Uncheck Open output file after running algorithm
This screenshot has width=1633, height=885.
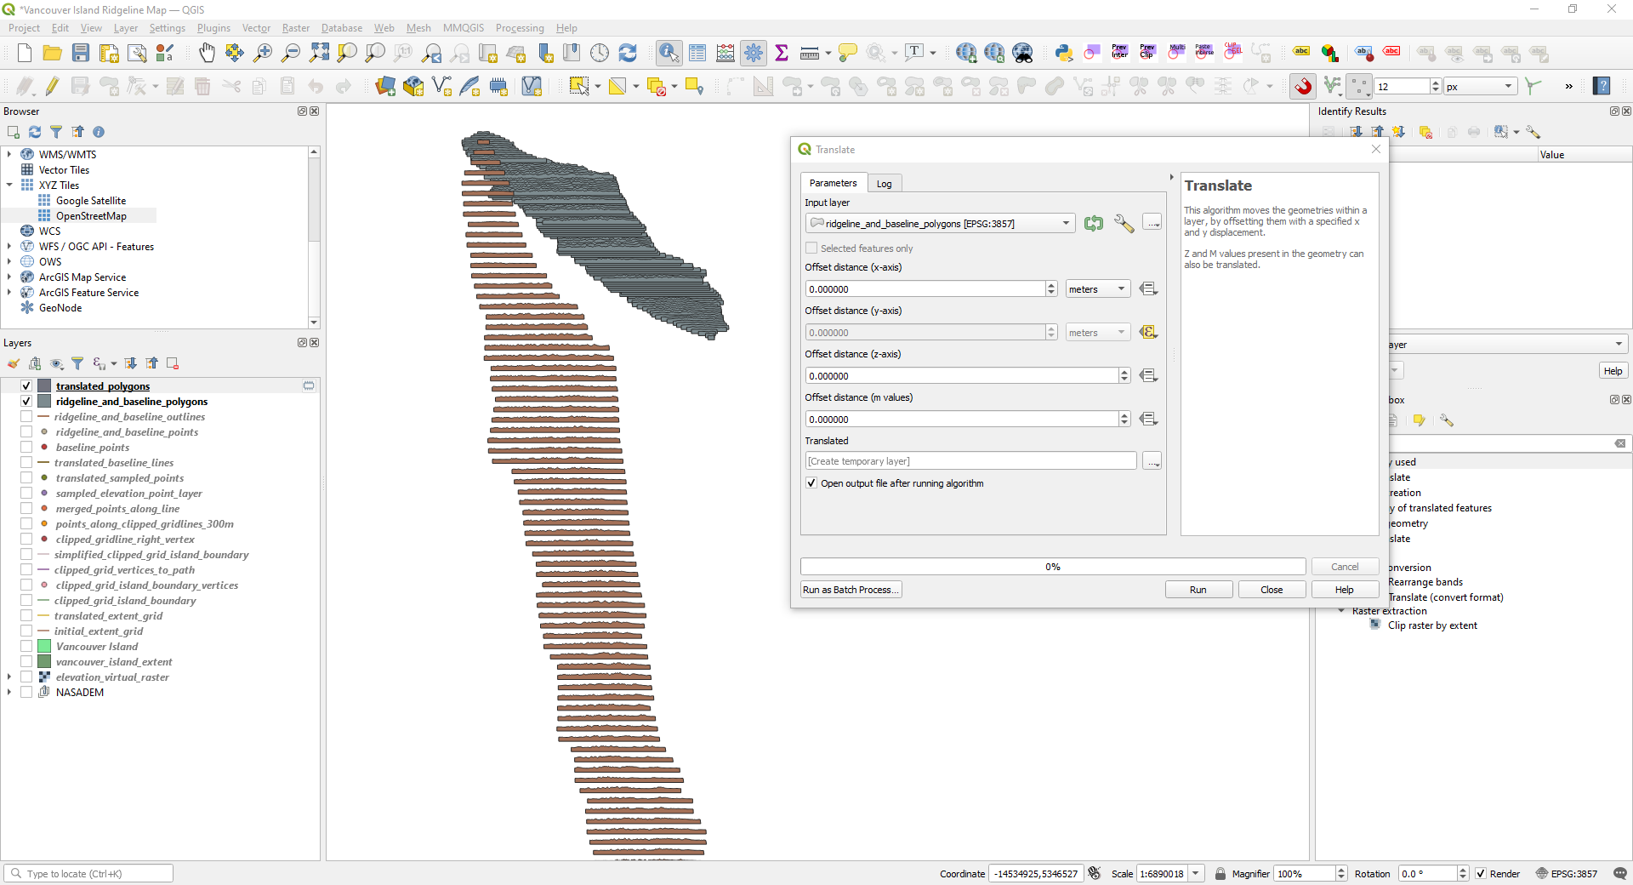tap(811, 483)
